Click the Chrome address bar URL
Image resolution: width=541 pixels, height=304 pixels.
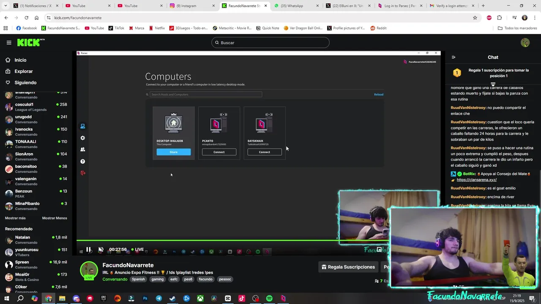(x=78, y=18)
